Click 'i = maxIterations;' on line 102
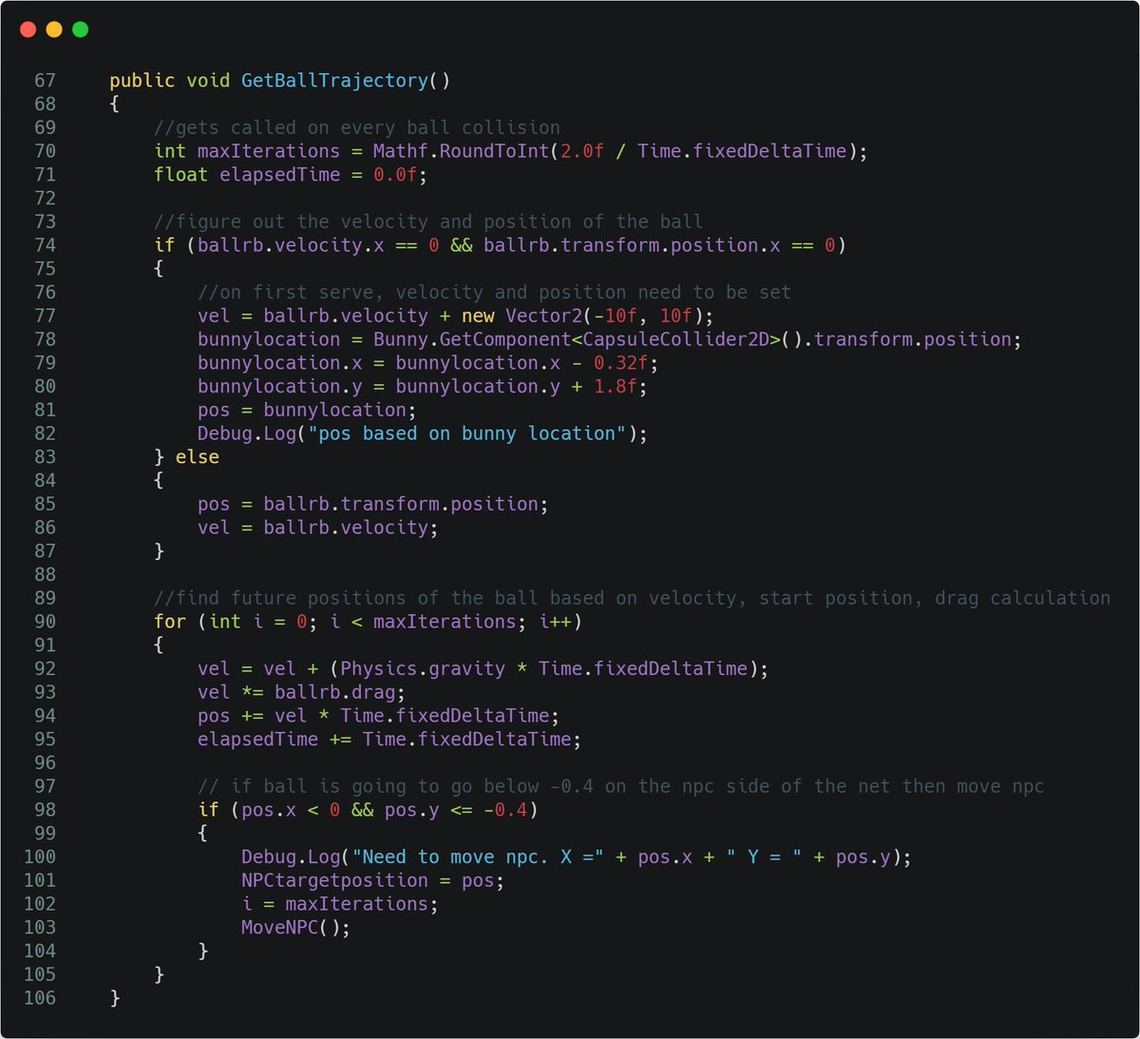The width and height of the screenshot is (1140, 1039). (x=340, y=904)
